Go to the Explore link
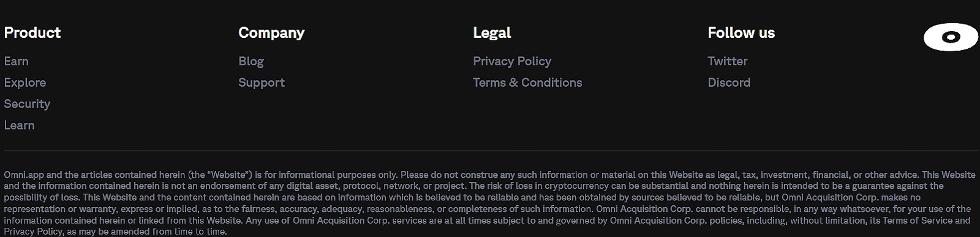This screenshot has height=237, width=980. [25, 82]
